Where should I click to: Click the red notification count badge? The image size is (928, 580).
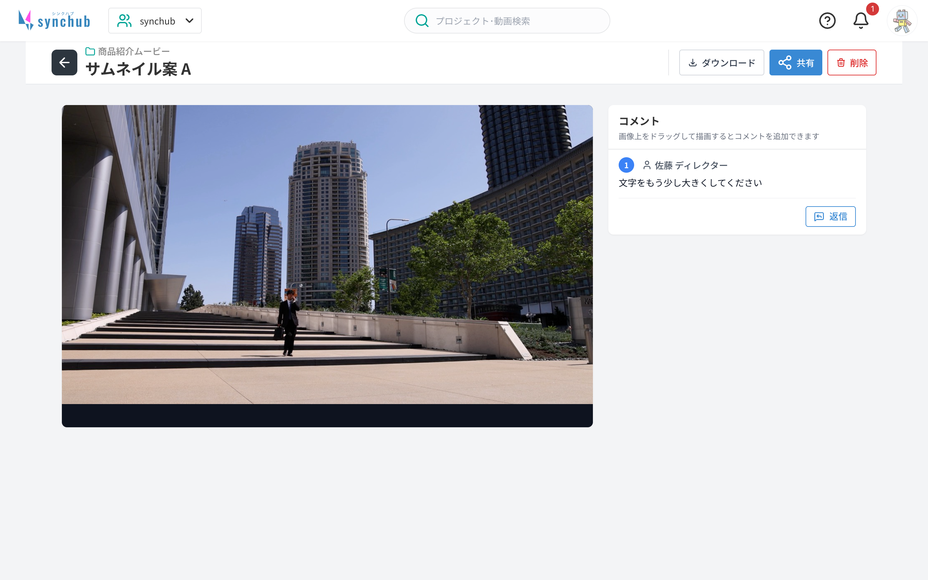pyautogui.click(x=872, y=9)
